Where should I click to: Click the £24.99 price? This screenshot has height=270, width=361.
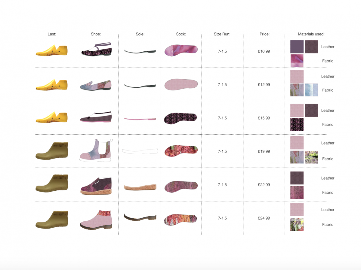[264, 218]
